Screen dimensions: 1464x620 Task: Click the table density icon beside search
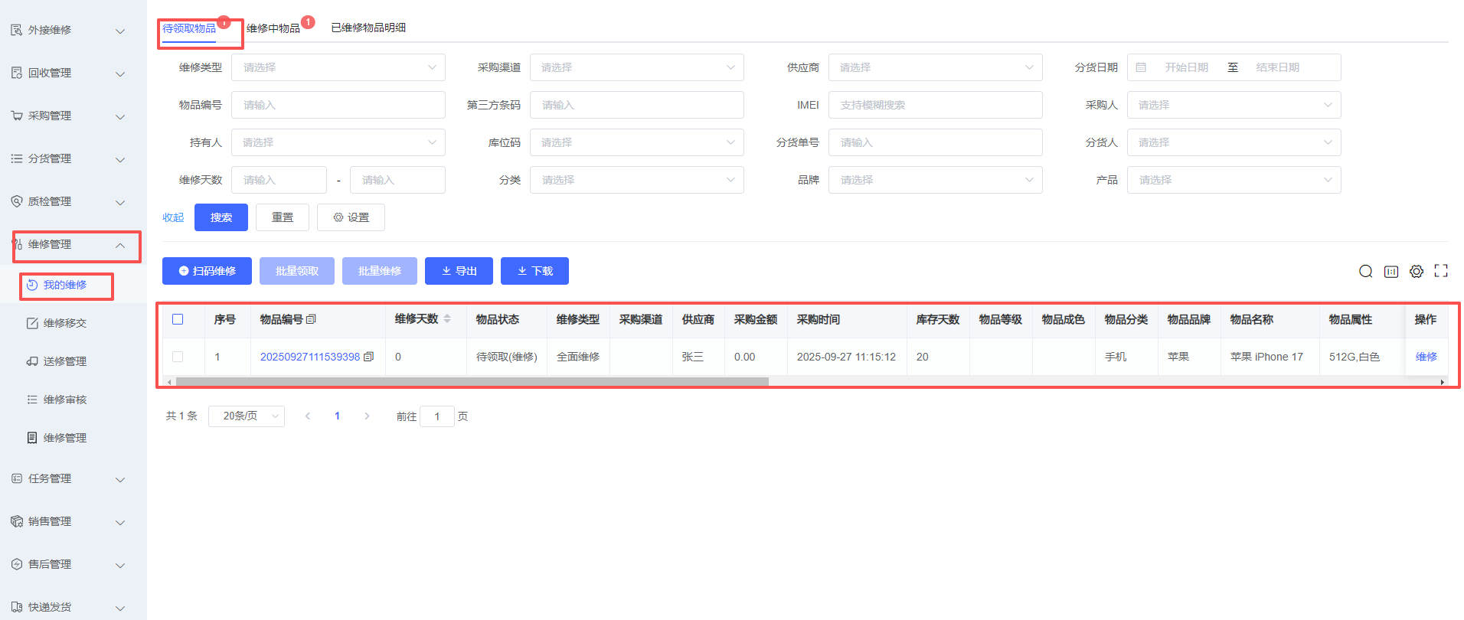click(x=1391, y=272)
